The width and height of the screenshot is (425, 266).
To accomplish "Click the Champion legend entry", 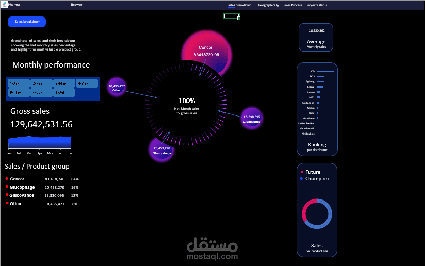I will [315, 179].
